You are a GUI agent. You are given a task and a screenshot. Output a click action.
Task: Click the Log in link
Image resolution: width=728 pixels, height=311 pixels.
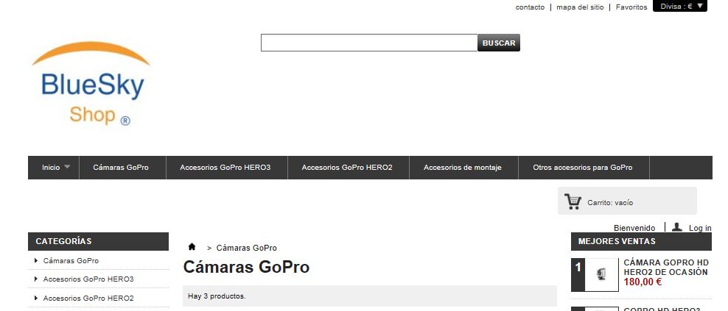point(700,228)
